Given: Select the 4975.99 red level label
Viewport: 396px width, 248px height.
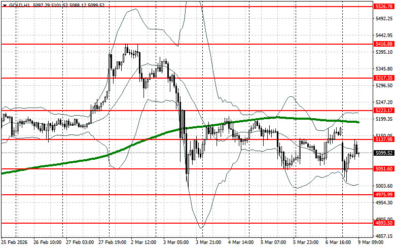Looking at the screenshot, I should pyautogui.click(x=383, y=195).
